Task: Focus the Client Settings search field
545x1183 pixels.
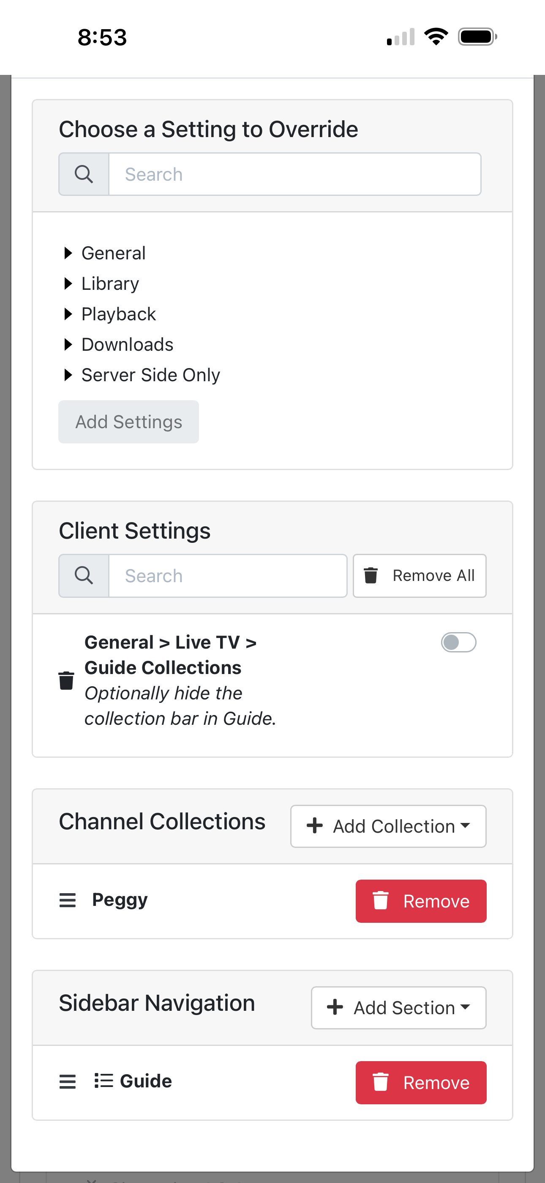Action: coord(228,576)
